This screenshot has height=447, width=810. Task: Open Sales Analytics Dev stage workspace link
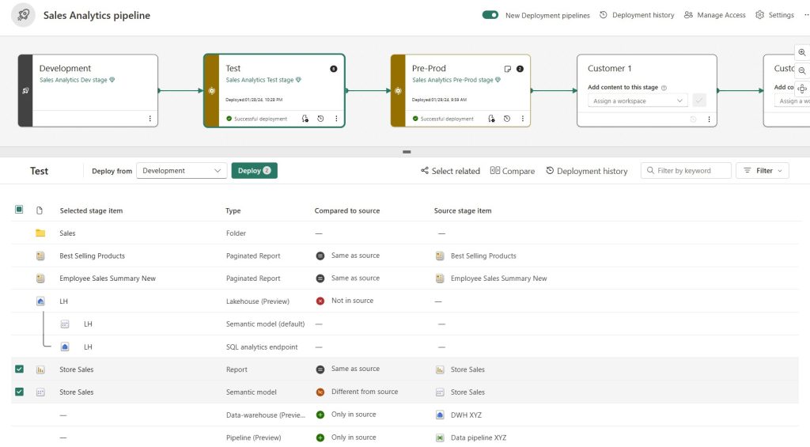[77, 80]
